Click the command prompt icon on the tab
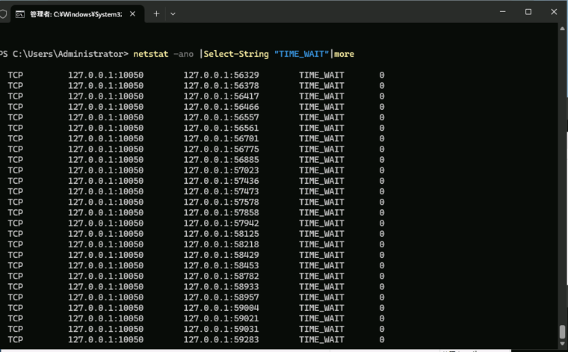Image resolution: width=568 pixels, height=352 pixels. 20,14
